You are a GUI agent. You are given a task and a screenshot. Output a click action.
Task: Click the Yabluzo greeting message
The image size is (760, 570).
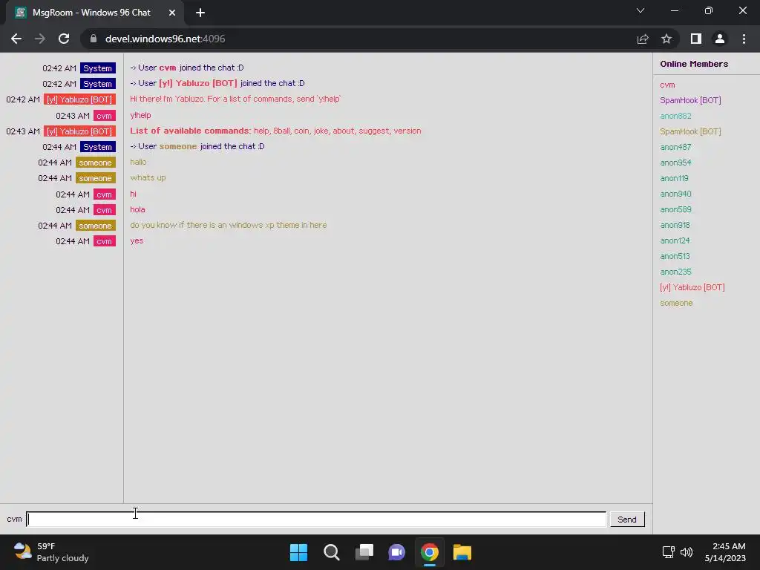point(235,99)
